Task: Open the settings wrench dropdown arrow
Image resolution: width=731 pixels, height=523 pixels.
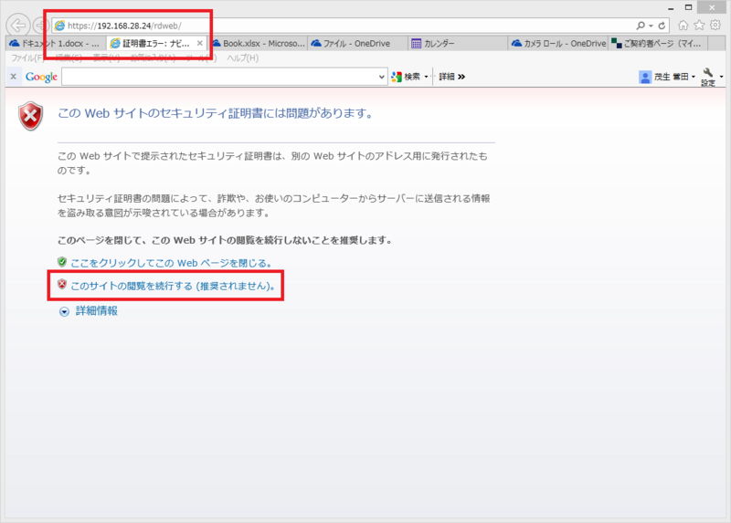Action: point(721,77)
